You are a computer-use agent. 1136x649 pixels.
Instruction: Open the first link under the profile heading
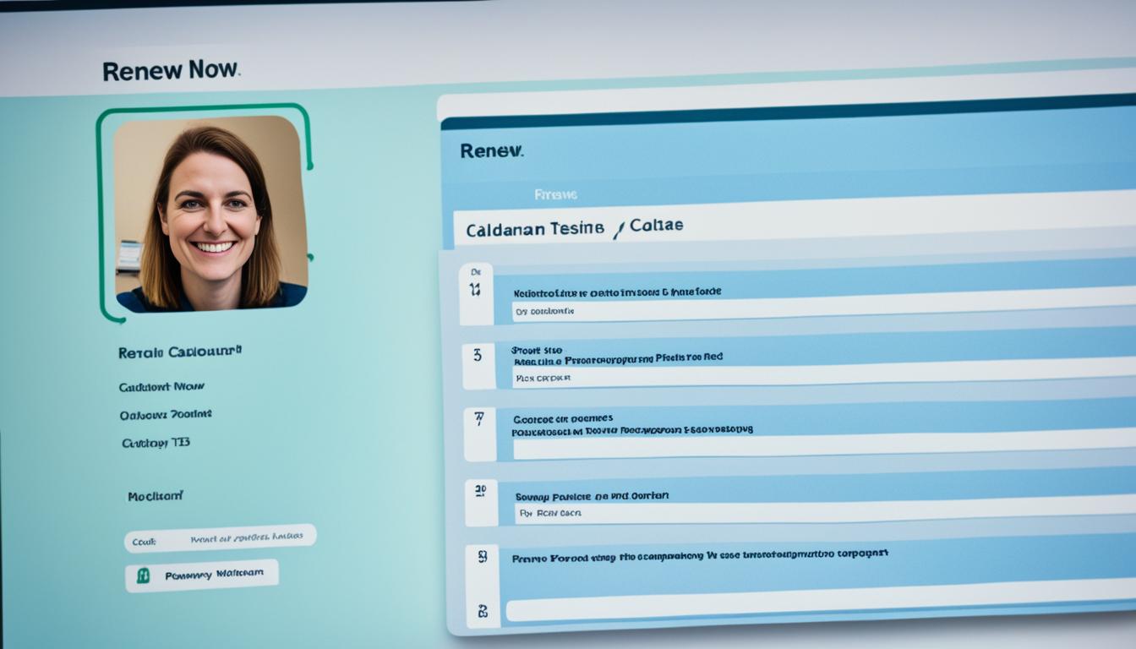point(161,386)
